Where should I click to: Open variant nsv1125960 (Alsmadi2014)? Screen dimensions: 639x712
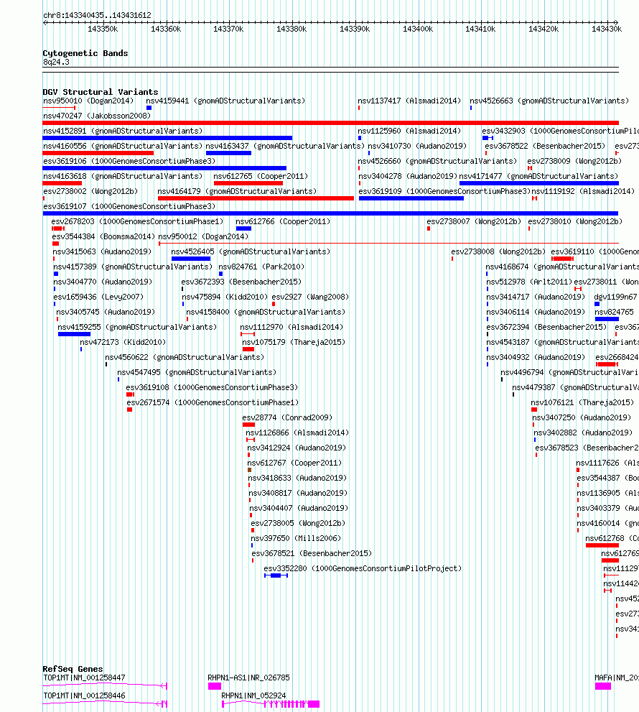409,131
